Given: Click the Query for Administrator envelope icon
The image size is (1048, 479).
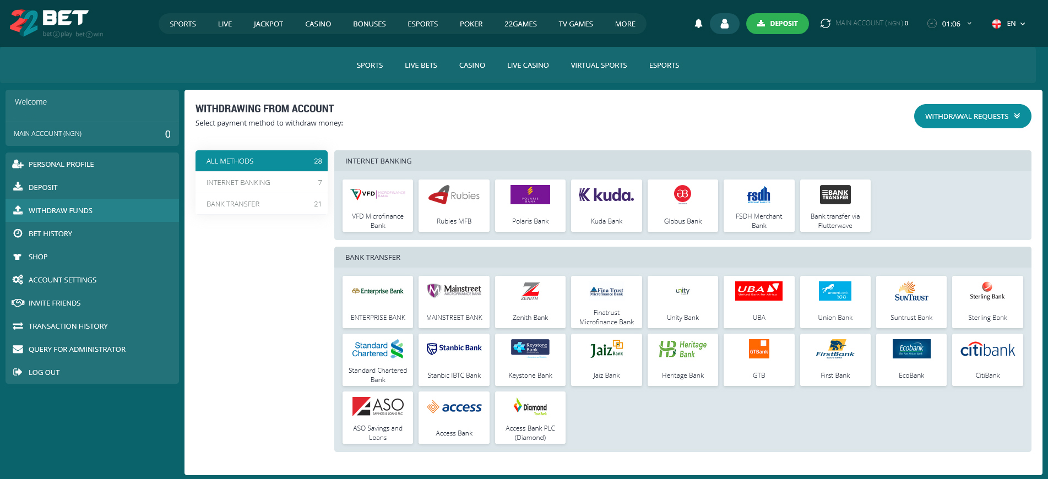Looking at the screenshot, I should tap(18, 349).
